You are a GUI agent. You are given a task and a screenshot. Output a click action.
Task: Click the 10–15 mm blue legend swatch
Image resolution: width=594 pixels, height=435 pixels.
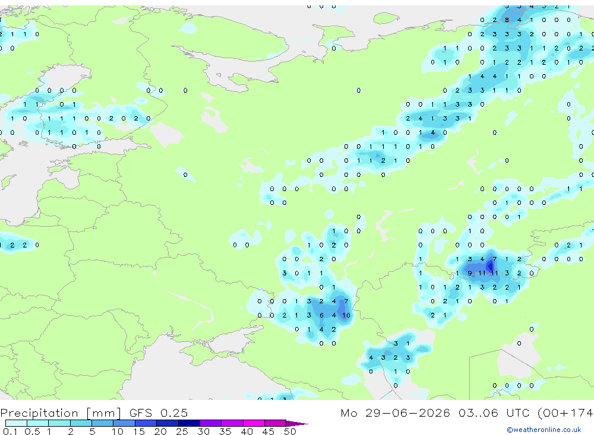coord(124,423)
